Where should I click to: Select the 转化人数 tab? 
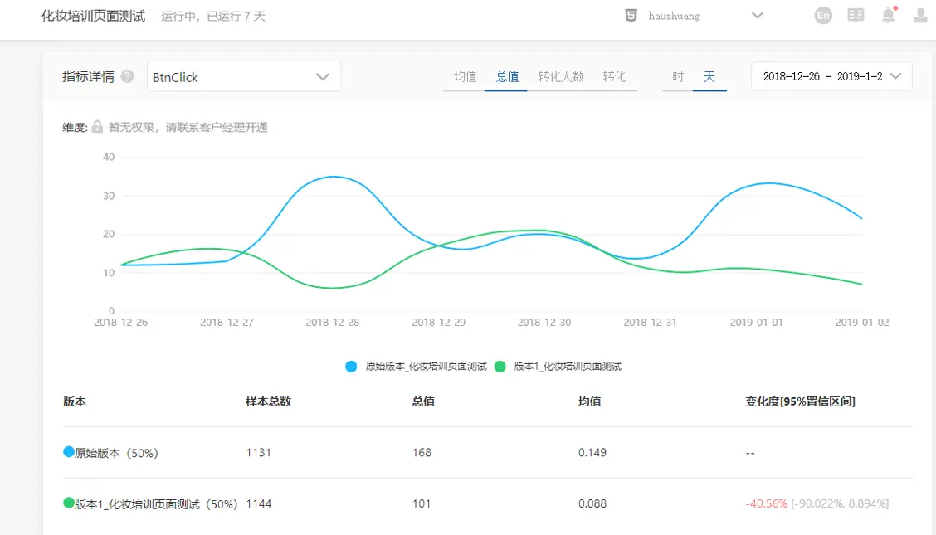(560, 75)
